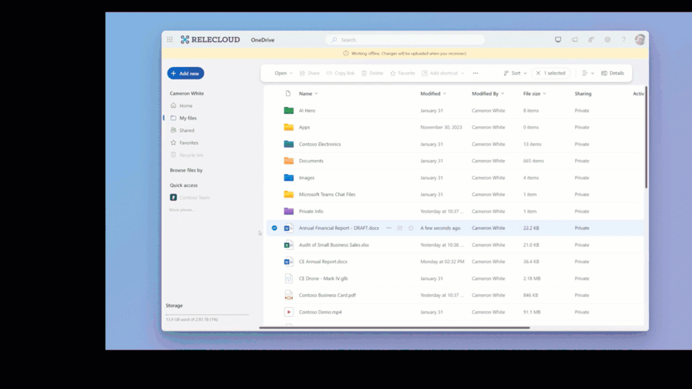Open Annual Financial Report - DRAFT.docx
The image size is (692, 389).
point(339,228)
